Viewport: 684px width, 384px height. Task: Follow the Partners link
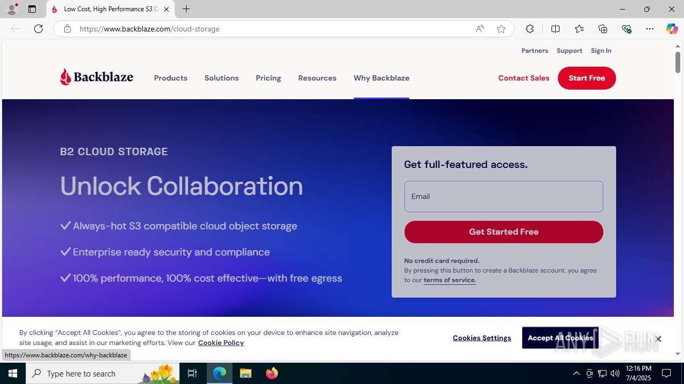pyautogui.click(x=534, y=51)
